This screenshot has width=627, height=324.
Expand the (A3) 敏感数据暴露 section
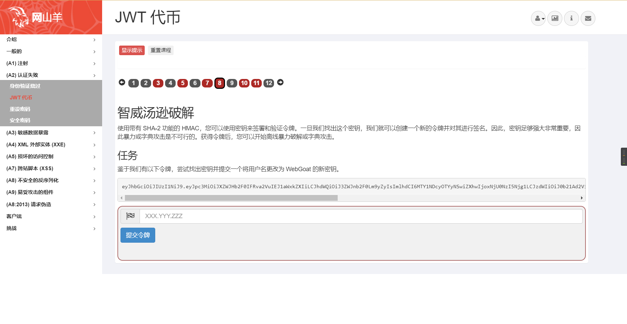[x=51, y=133]
